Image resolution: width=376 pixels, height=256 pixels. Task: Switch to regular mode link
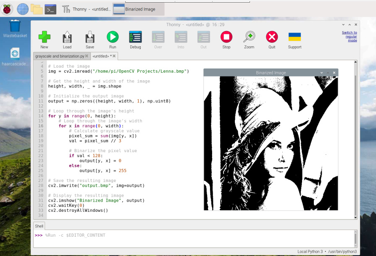coord(350,37)
